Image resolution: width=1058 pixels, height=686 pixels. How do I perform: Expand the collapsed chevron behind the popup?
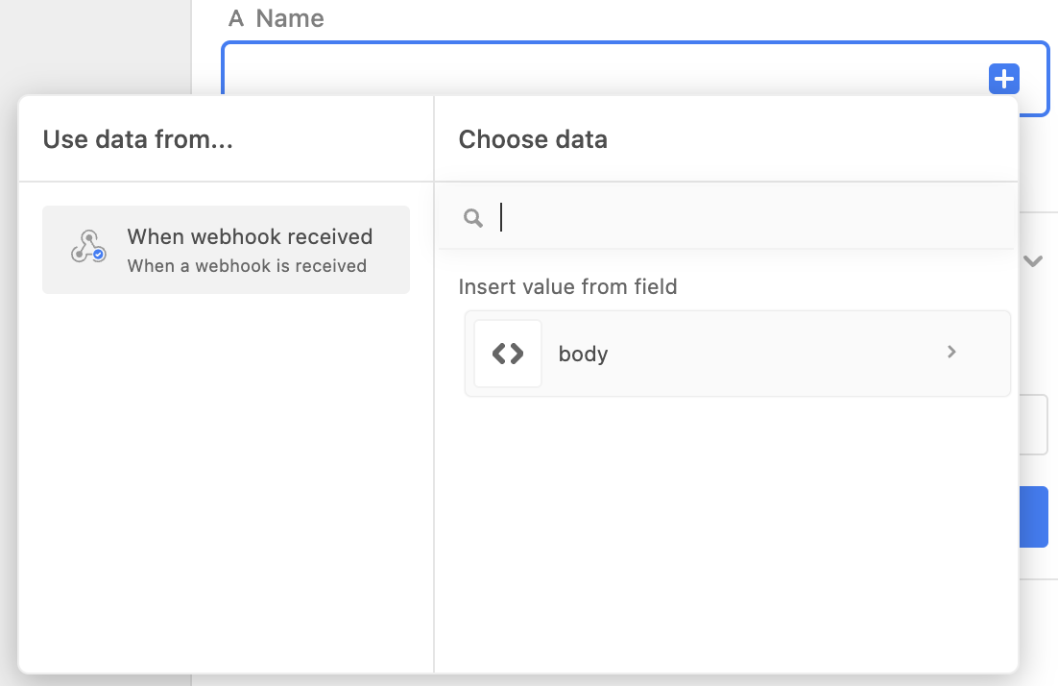pyautogui.click(x=1033, y=260)
